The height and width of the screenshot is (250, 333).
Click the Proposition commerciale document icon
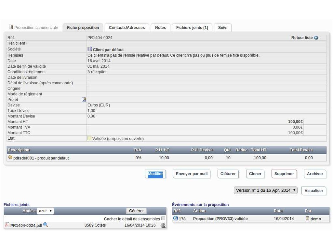[11, 27]
